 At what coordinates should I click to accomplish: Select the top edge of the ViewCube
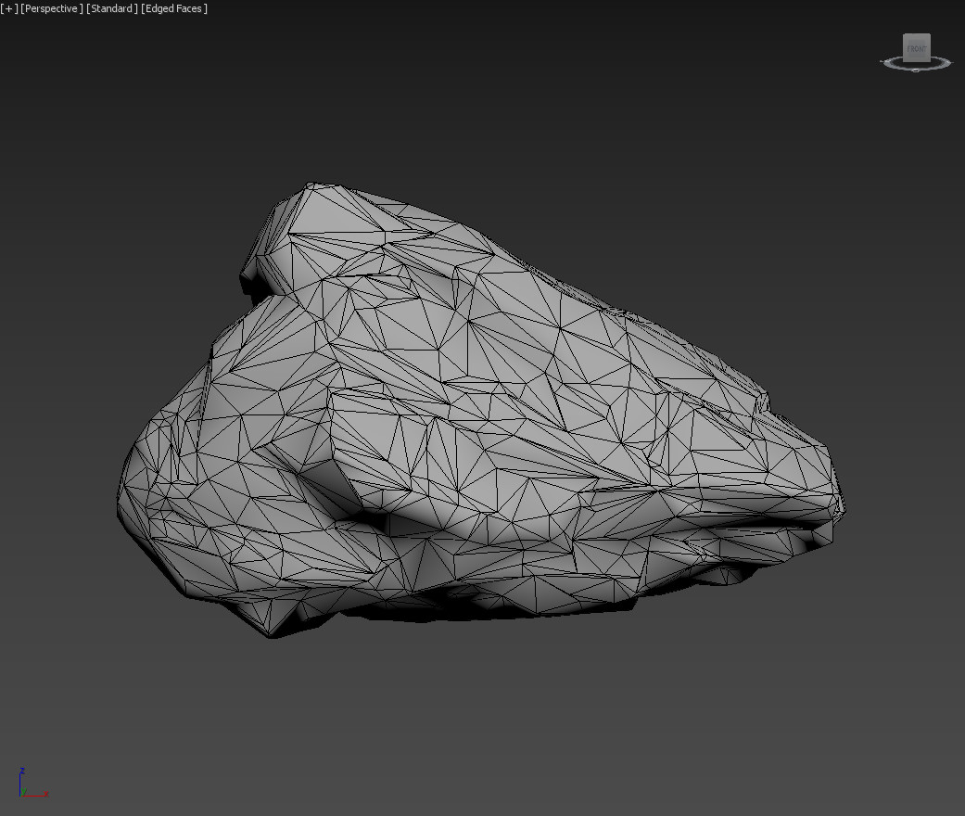[x=917, y=33]
